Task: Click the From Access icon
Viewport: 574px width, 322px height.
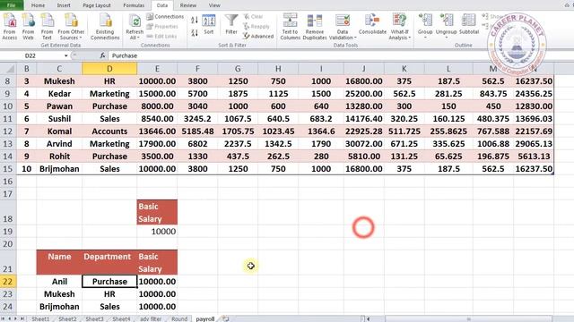Action: pyautogui.click(x=10, y=26)
